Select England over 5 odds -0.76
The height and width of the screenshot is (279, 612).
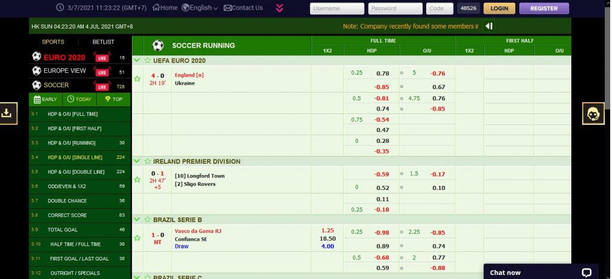point(437,73)
